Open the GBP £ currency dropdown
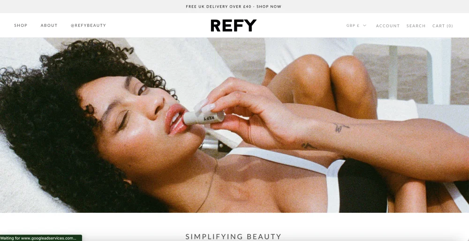 [356, 25]
